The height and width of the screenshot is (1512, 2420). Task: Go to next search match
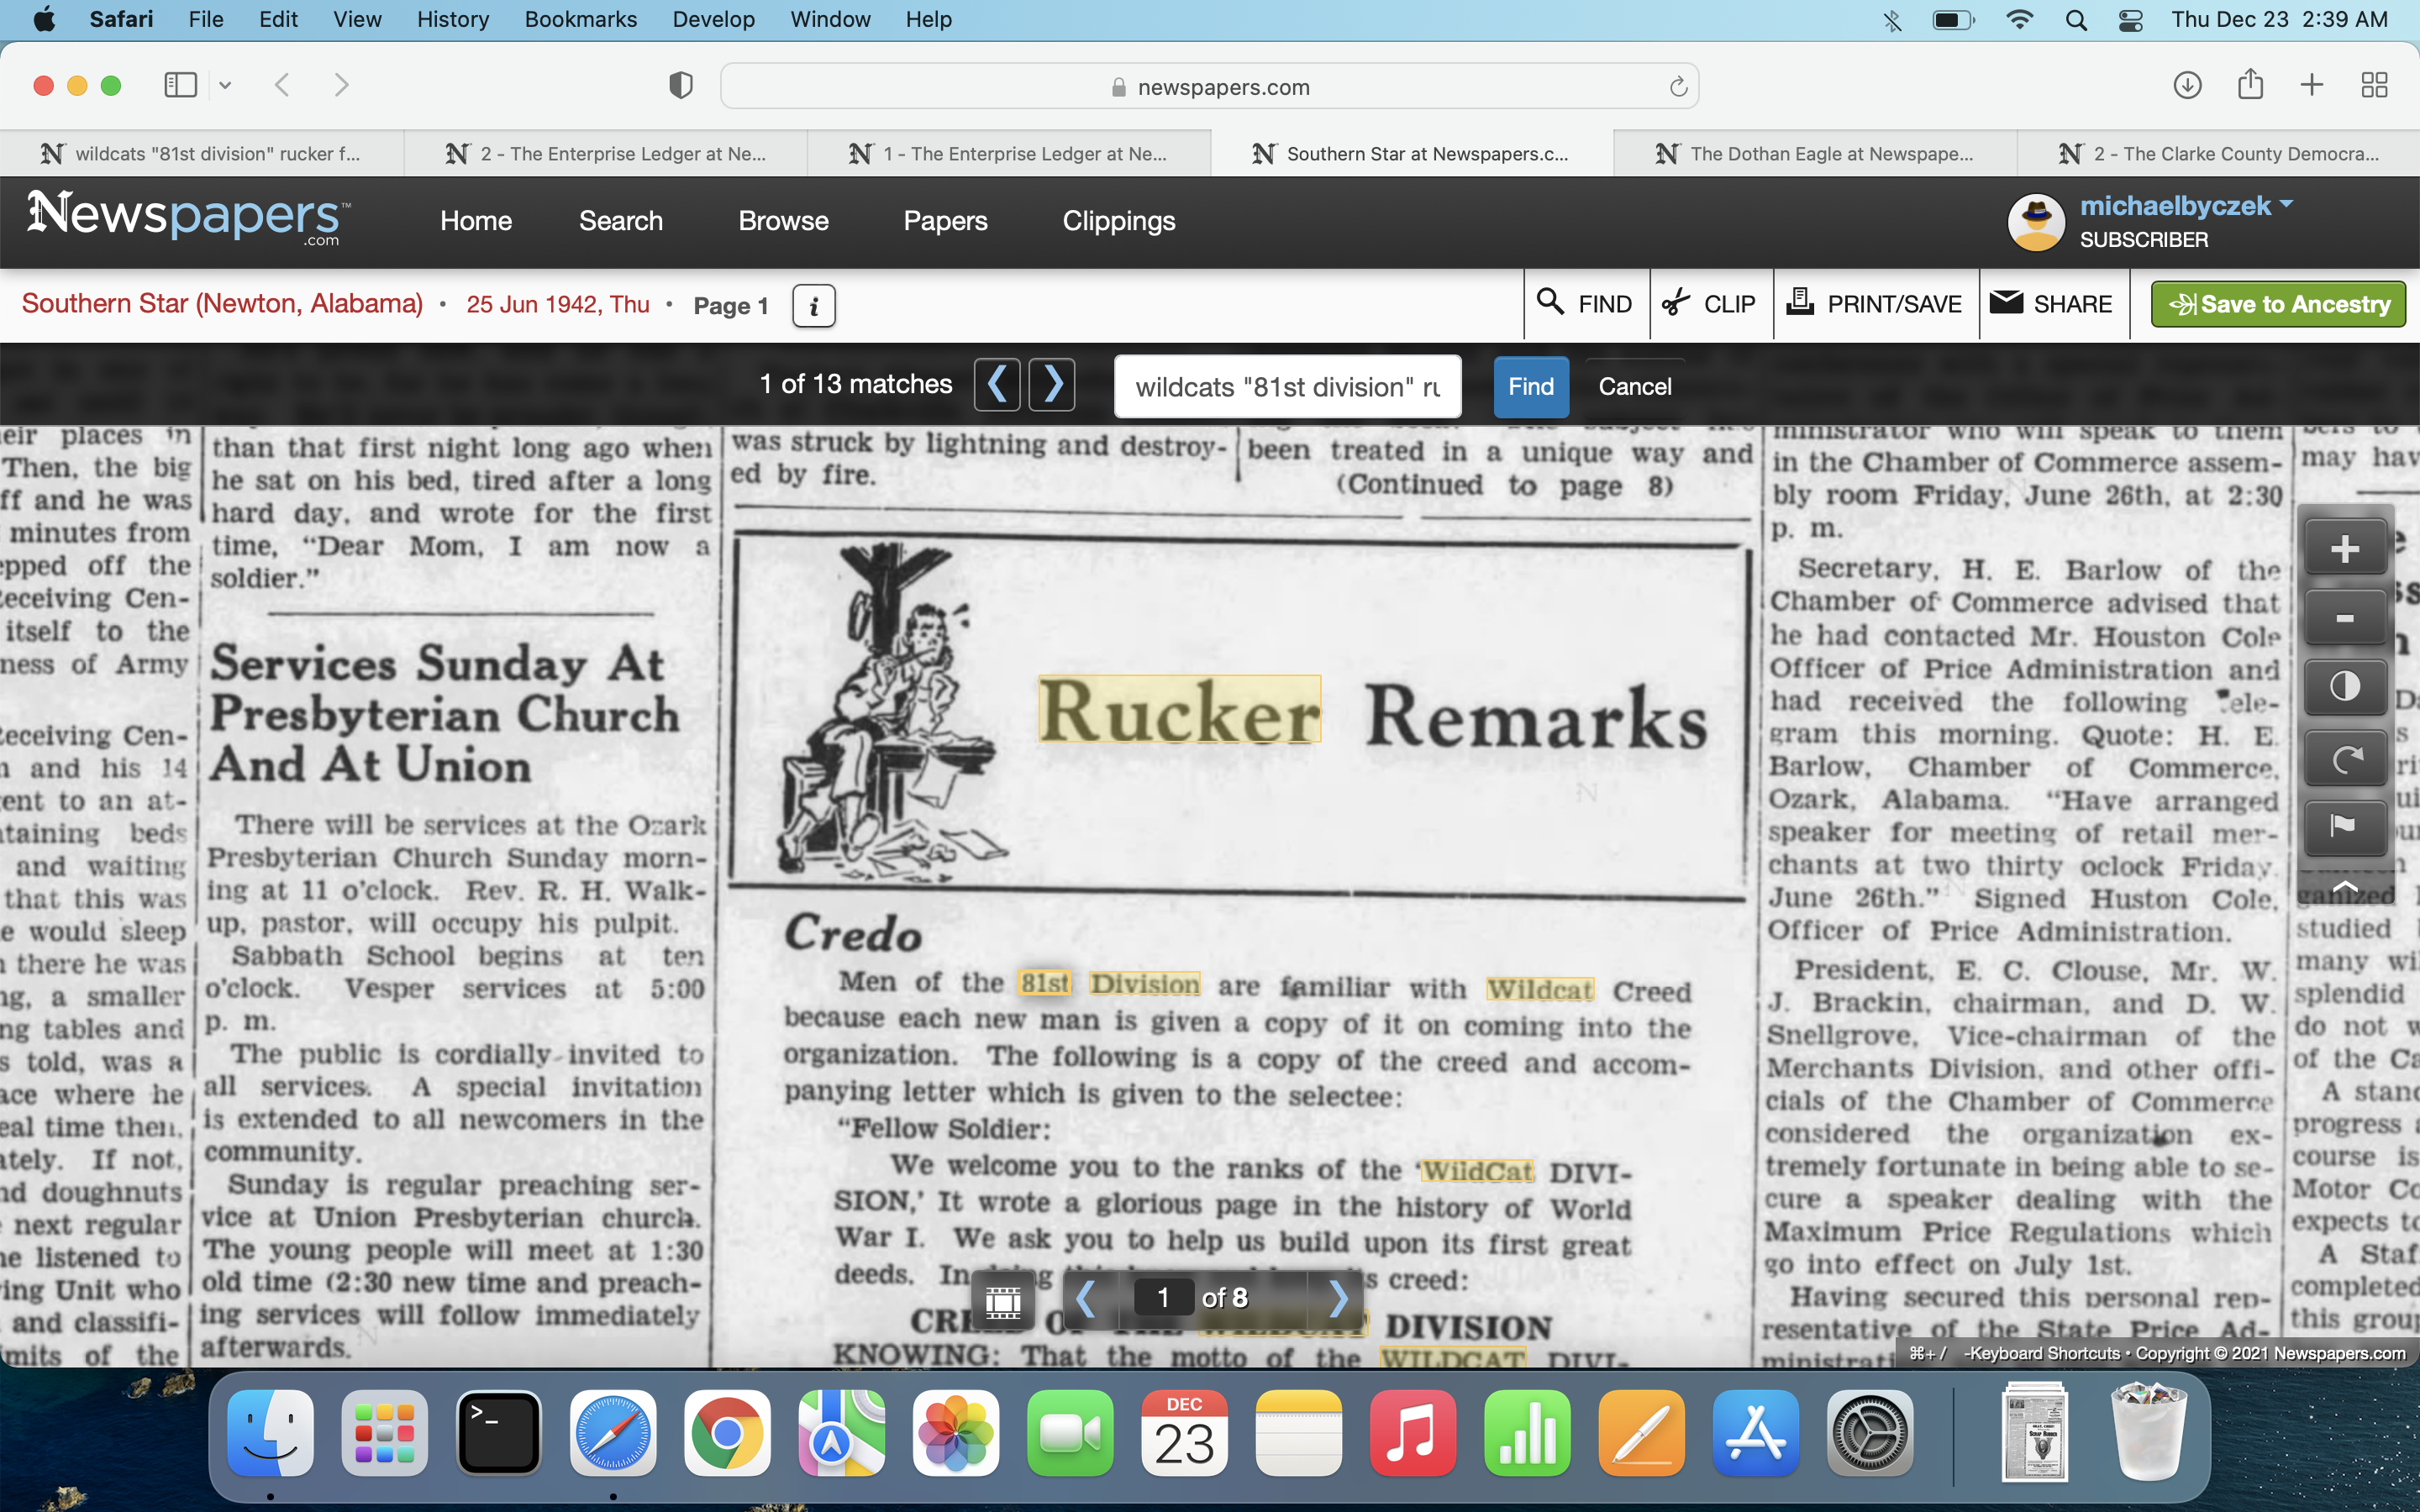coord(1052,385)
